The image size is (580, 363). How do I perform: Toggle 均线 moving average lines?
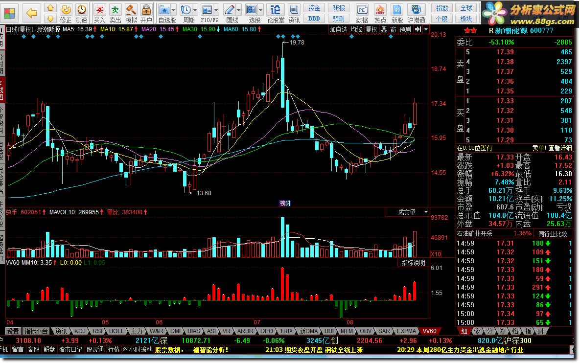tap(356, 29)
